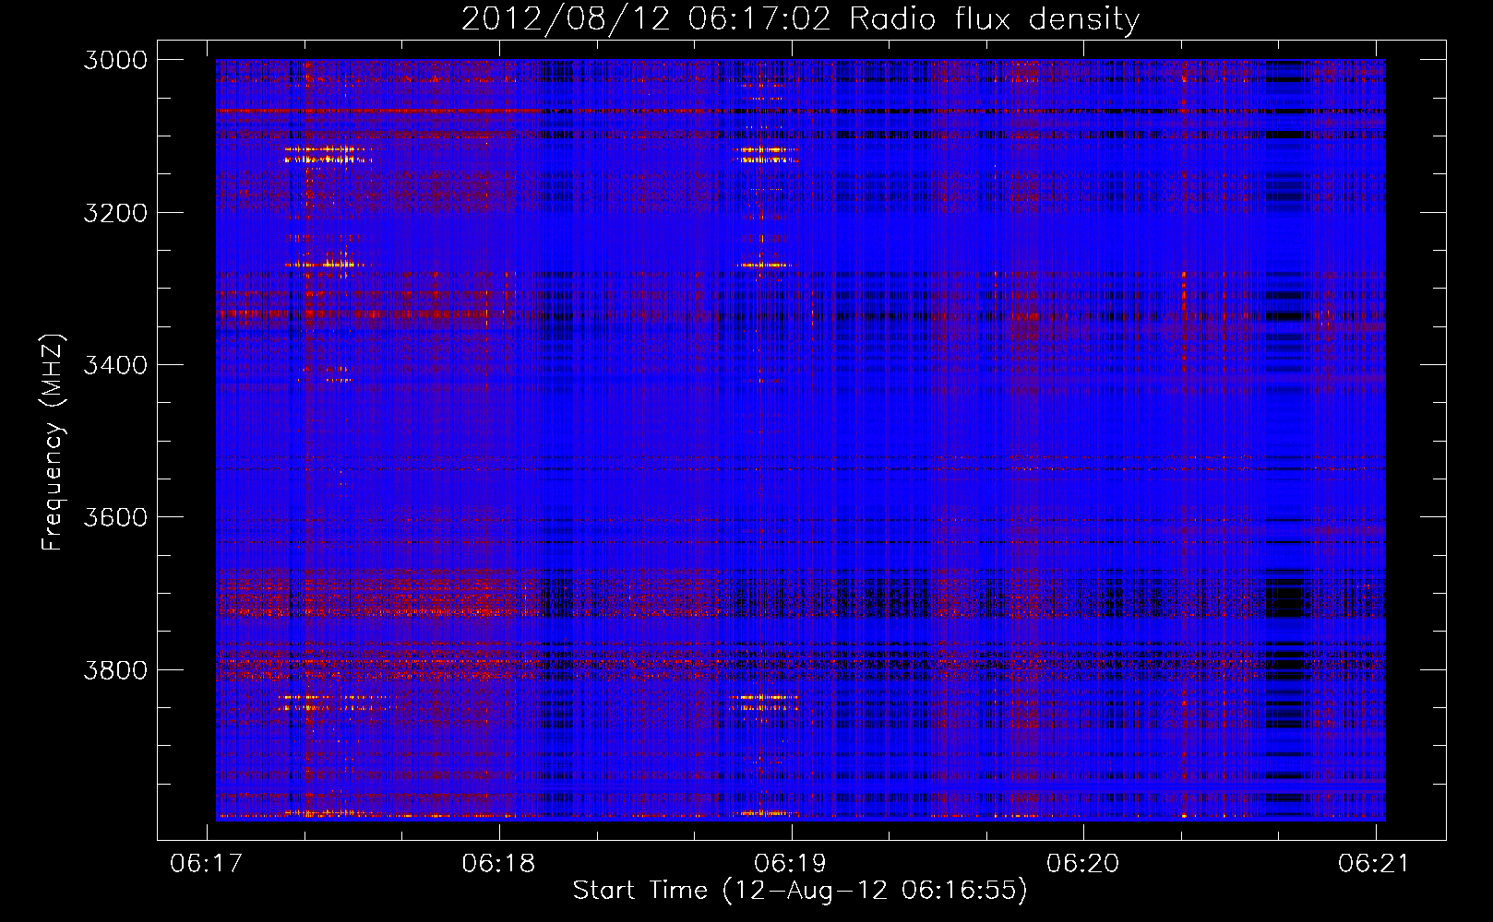Click the 3000 frequency tick label
This screenshot has height=922, width=1493.
[115, 60]
